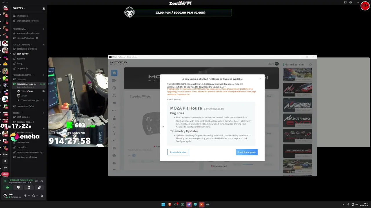Click Log in in MOZA Pit House
This screenshot has width=371, height=208.
tap(270, 64)
